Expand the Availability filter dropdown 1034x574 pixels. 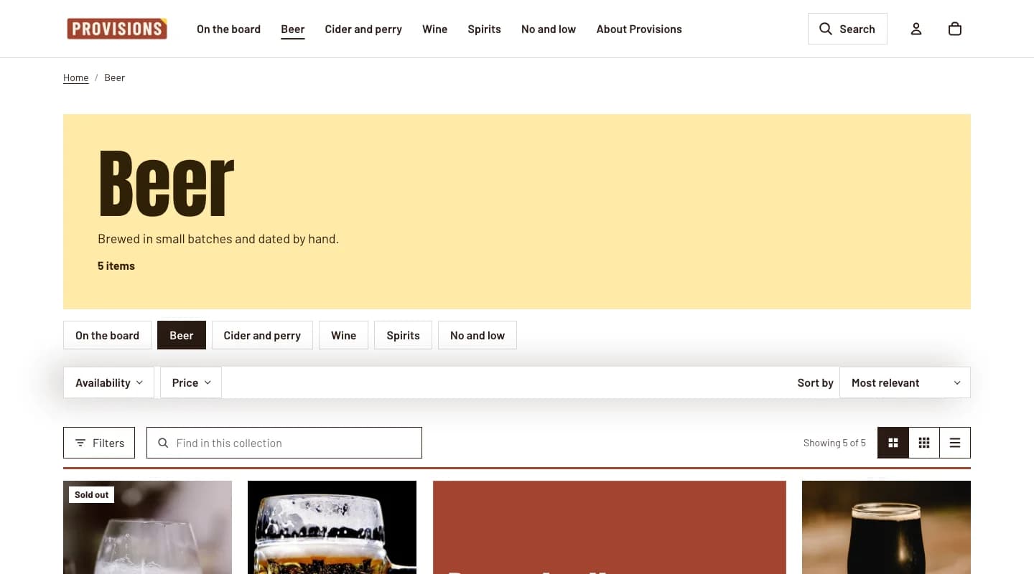[x=108, y=382]
